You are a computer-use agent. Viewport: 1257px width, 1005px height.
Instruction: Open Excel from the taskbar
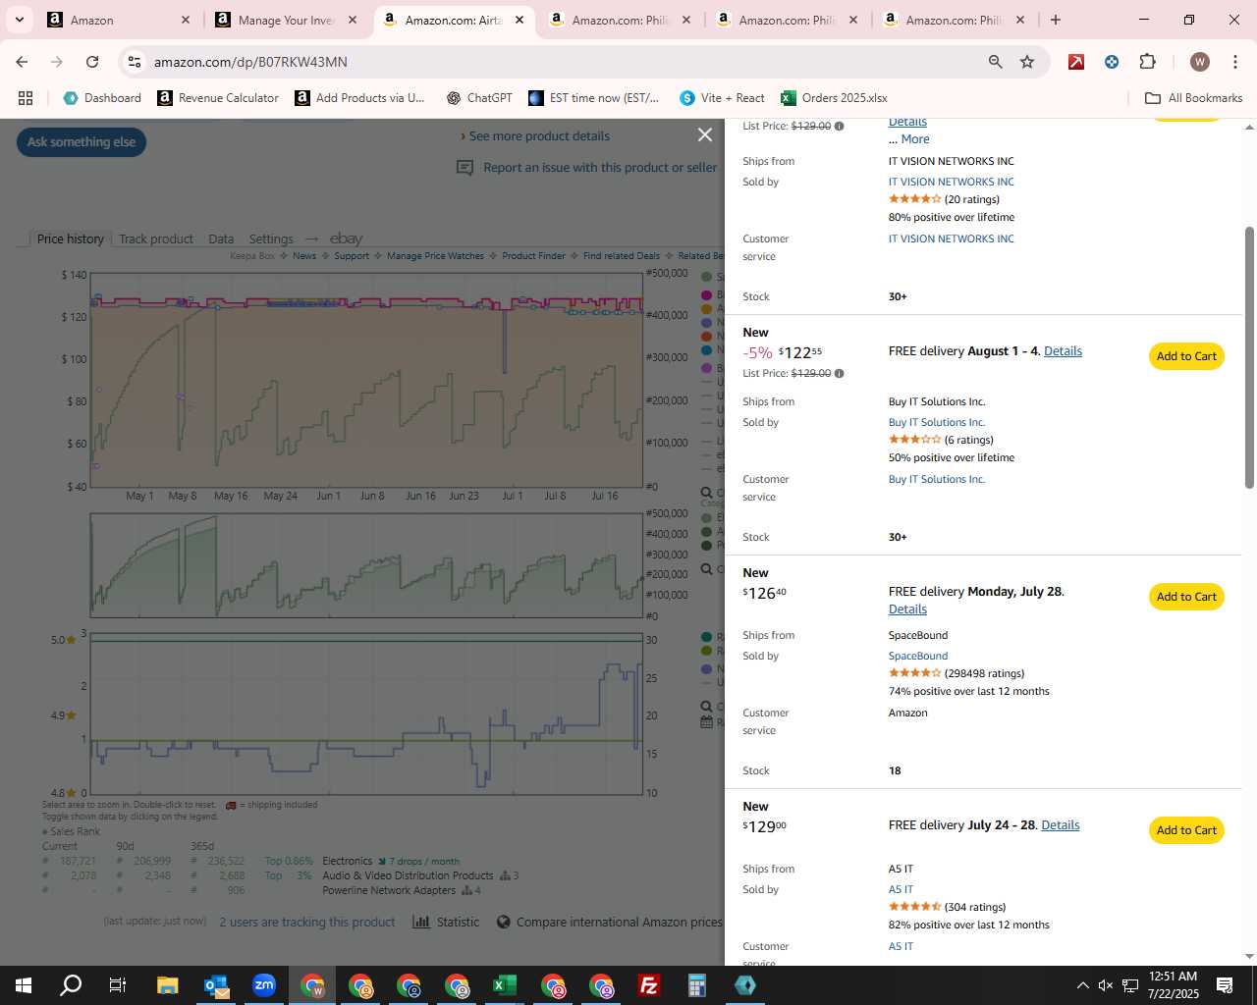(505, 985)
